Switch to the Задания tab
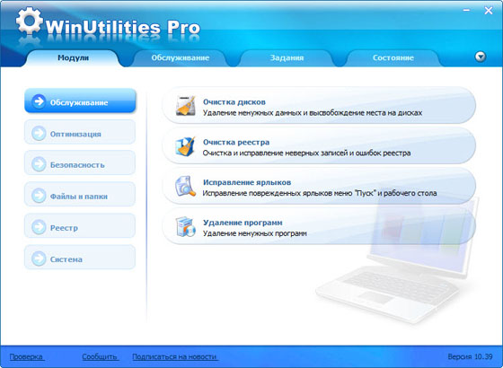The image size is (503, 368). pos(287,57)
